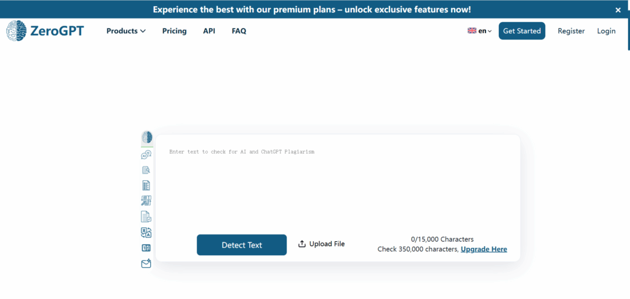Expand the Products dropdown menu
630x299 pixels.
pyautogui.click(x=126, y=31)
